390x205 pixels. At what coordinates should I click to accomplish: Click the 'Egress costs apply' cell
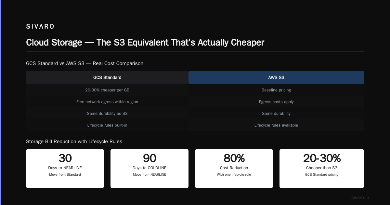[x=276, y=102]
